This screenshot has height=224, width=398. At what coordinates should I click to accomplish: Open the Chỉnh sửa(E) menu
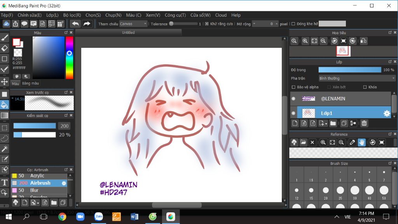click(30, 15)
